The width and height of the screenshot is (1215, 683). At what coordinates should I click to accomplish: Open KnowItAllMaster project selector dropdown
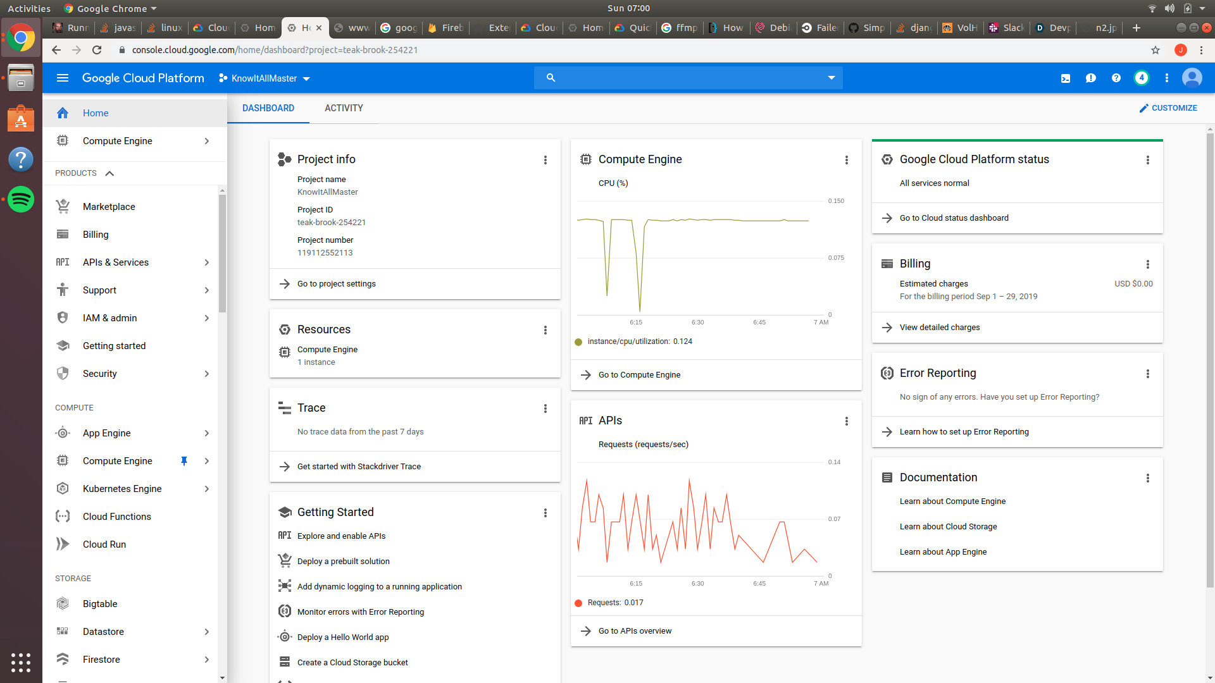click(265, 78)
